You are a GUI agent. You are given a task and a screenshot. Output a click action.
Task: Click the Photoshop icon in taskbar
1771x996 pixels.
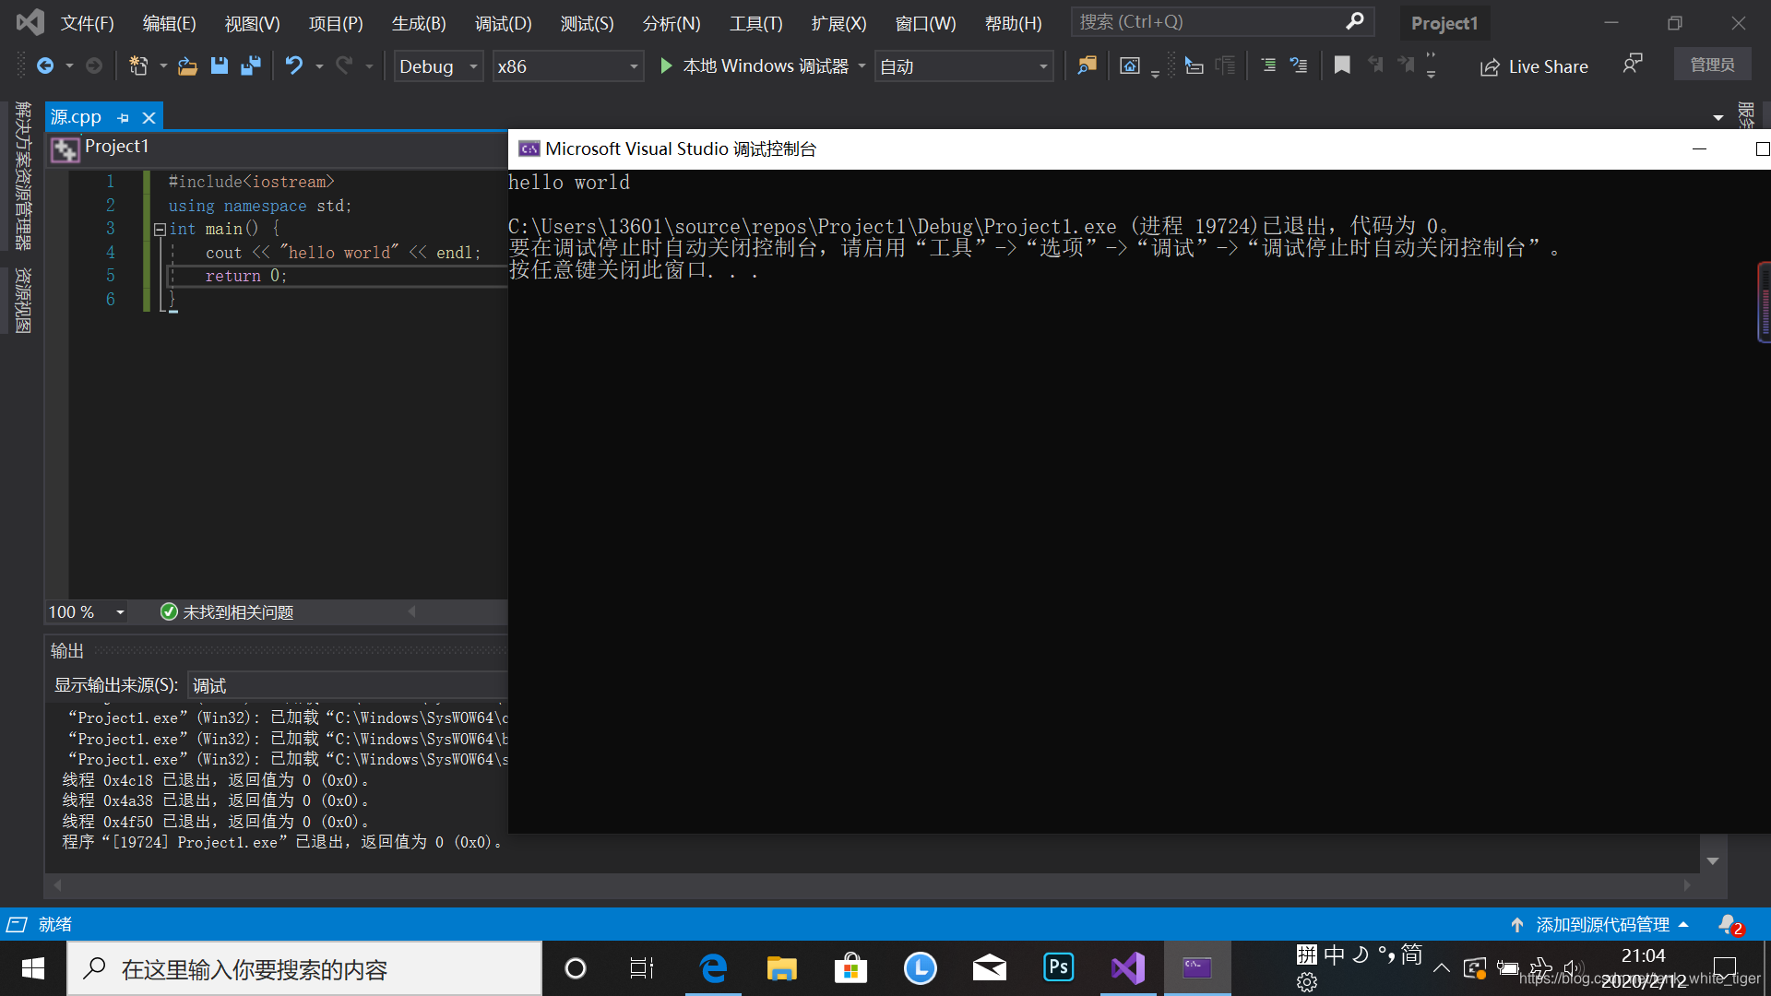pyautogui.click(x=1056, y=966)
